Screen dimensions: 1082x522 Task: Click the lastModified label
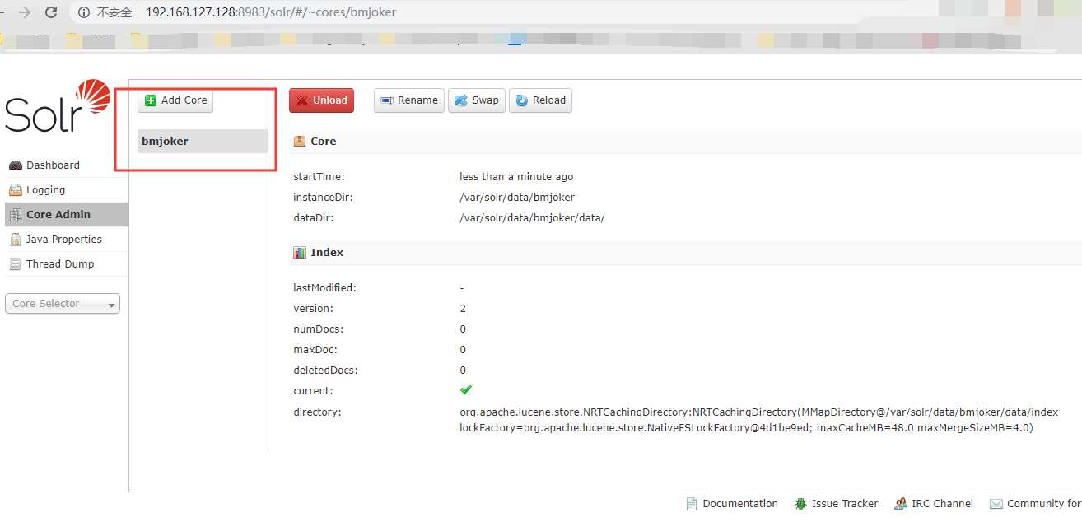coord(324,288)
